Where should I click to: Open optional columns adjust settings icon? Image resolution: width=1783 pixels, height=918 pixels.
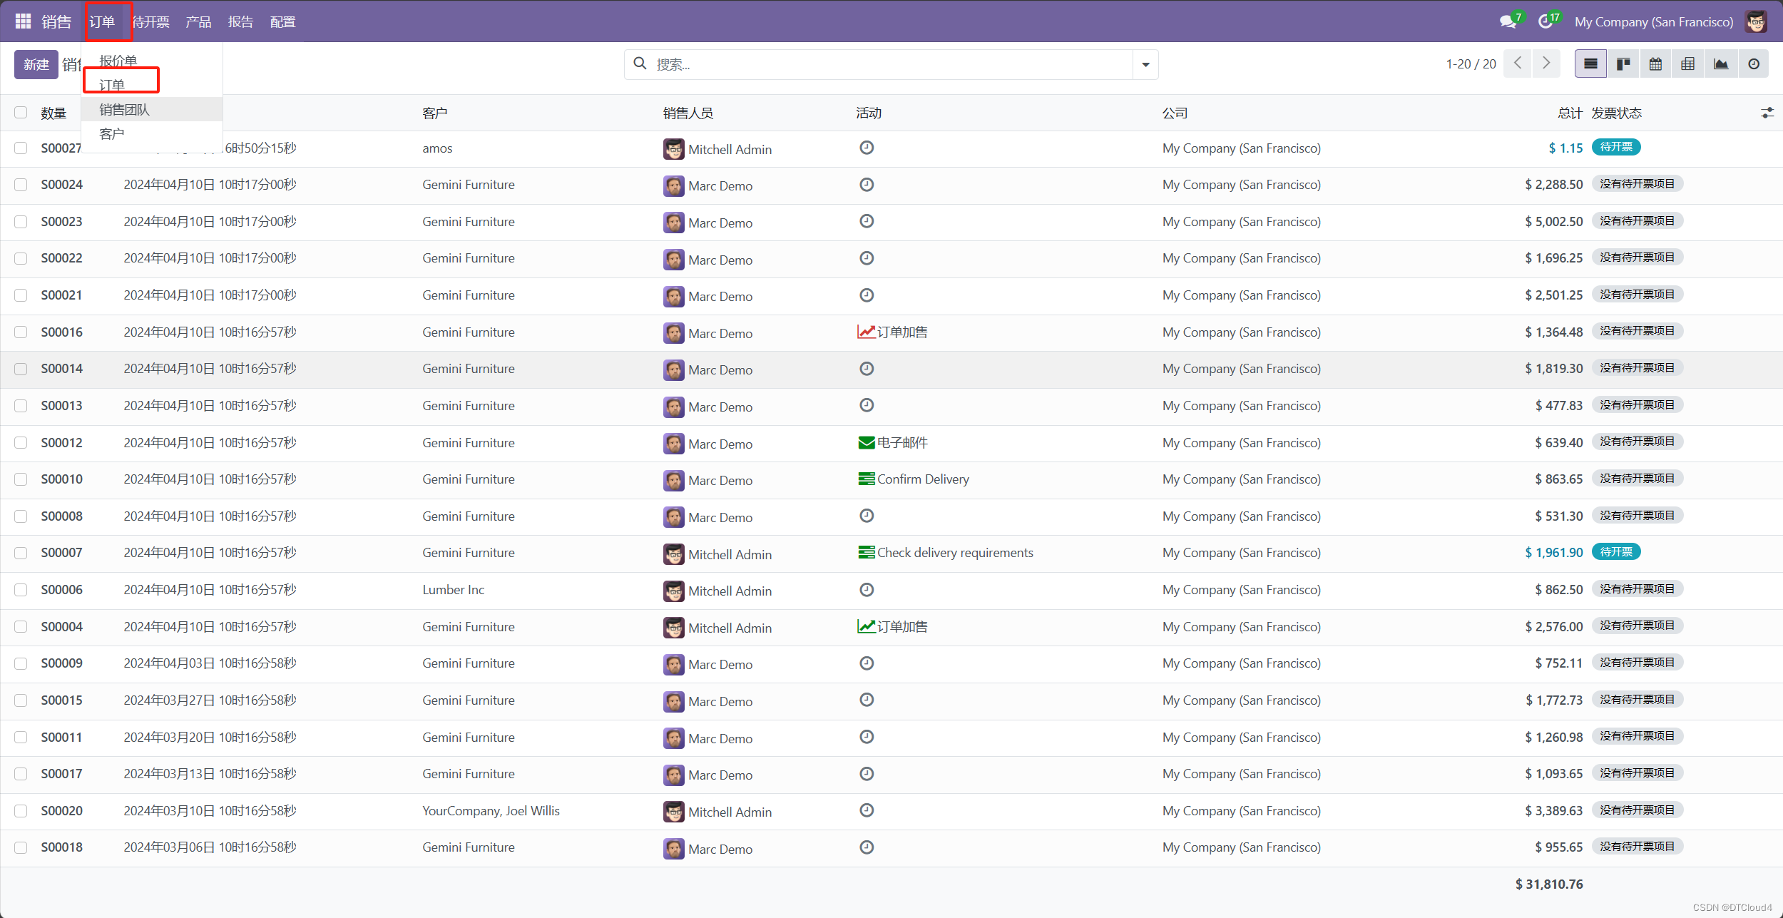1767,113
